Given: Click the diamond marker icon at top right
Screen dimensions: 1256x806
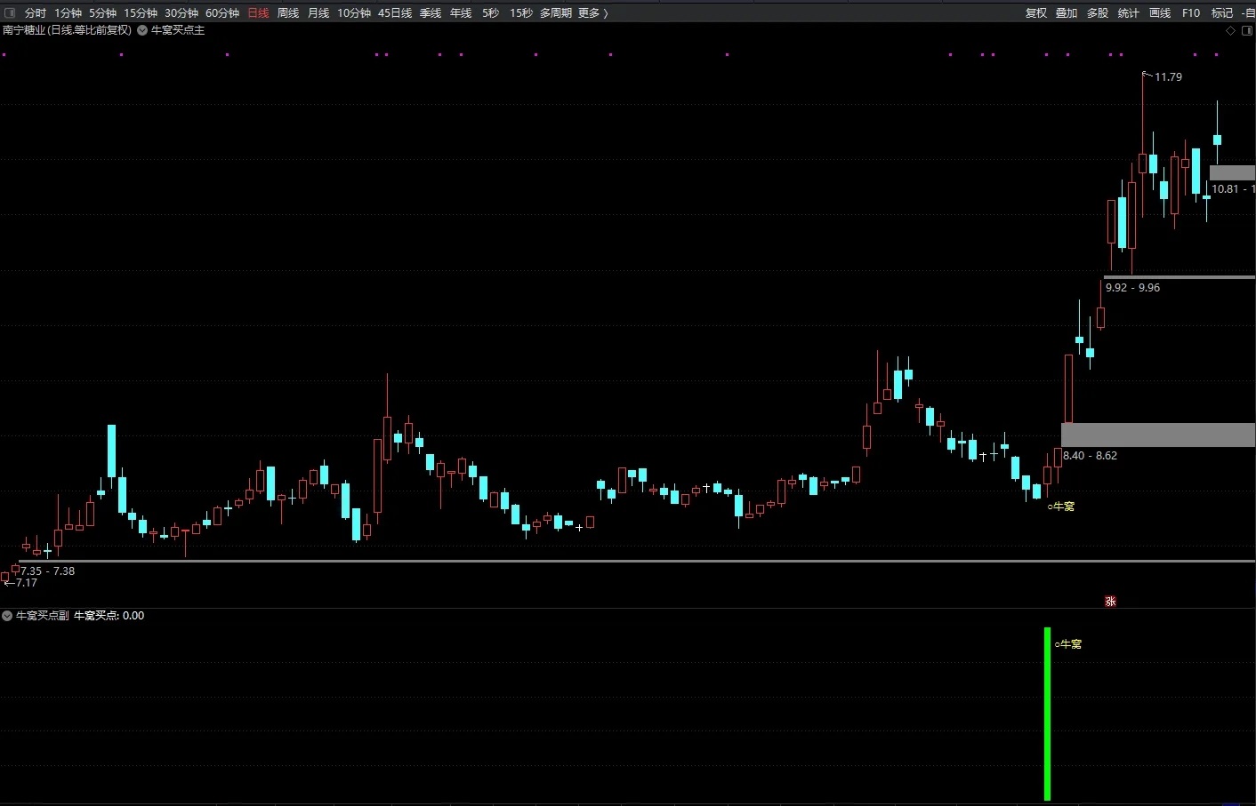Looking at the screenshot, I should [x=1231, y=30].
